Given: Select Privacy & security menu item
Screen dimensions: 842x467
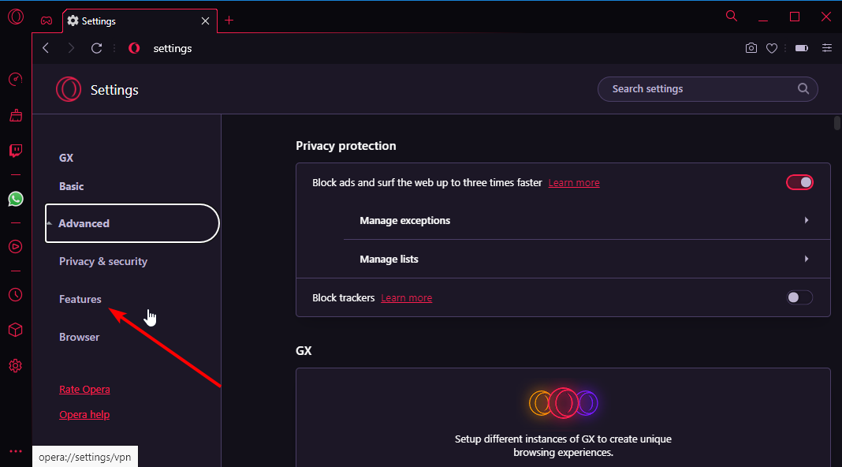Looking at the screenshot, I should 103,261.
